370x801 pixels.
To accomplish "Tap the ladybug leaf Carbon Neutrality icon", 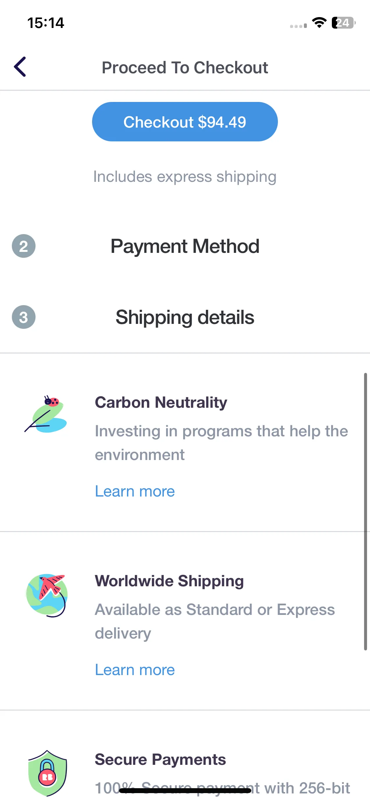I will click(x=46, y=414).
